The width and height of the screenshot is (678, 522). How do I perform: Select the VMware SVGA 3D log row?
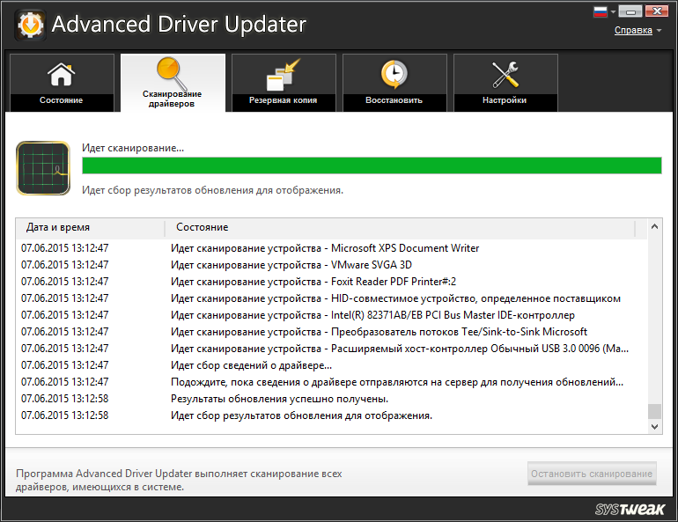click(x=331, y=265)
